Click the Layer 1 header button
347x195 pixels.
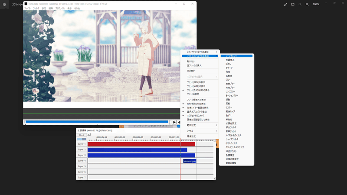coord(82,144)
